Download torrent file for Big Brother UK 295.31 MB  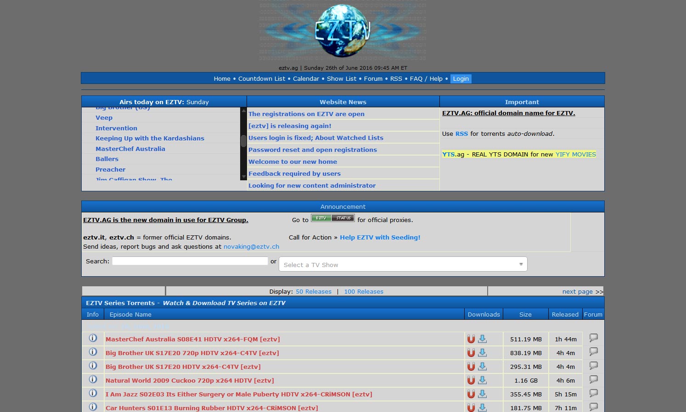click(482, 367)
